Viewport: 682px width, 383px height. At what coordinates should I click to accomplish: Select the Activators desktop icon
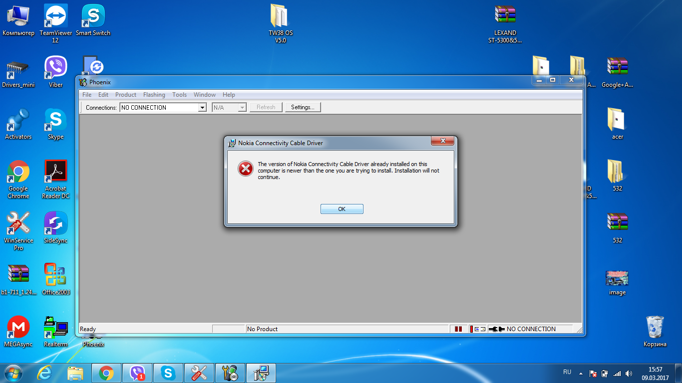[x=18, y=124]
